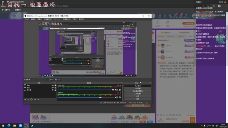Open the 创作中心 lightbulb icon in Douyu header
The width and height of the screenshot is (228, 128).
[x=186, y=16]
